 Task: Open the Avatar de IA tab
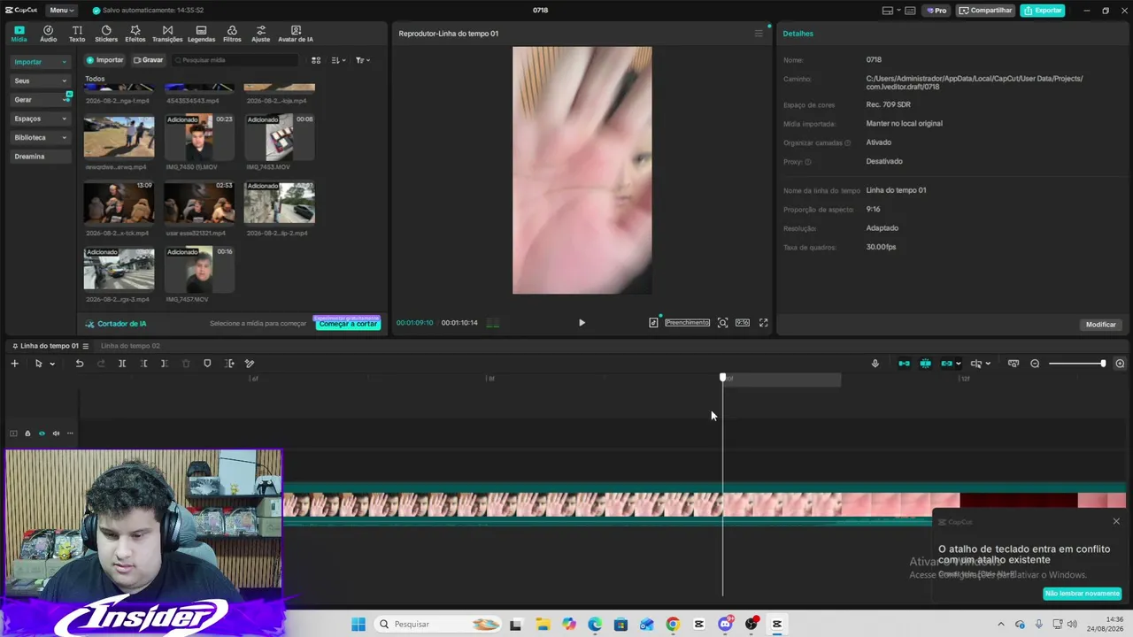point(296,34)
